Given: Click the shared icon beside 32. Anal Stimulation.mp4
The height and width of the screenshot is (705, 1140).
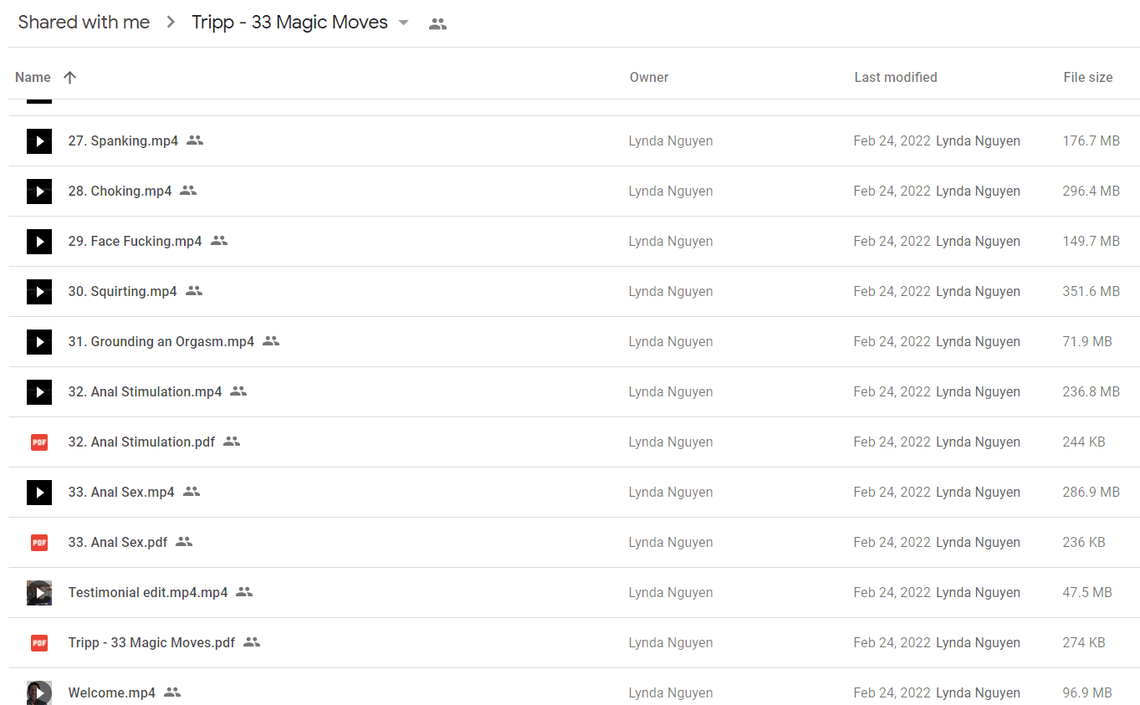Looking at the screenshot, I should (238, 391).
